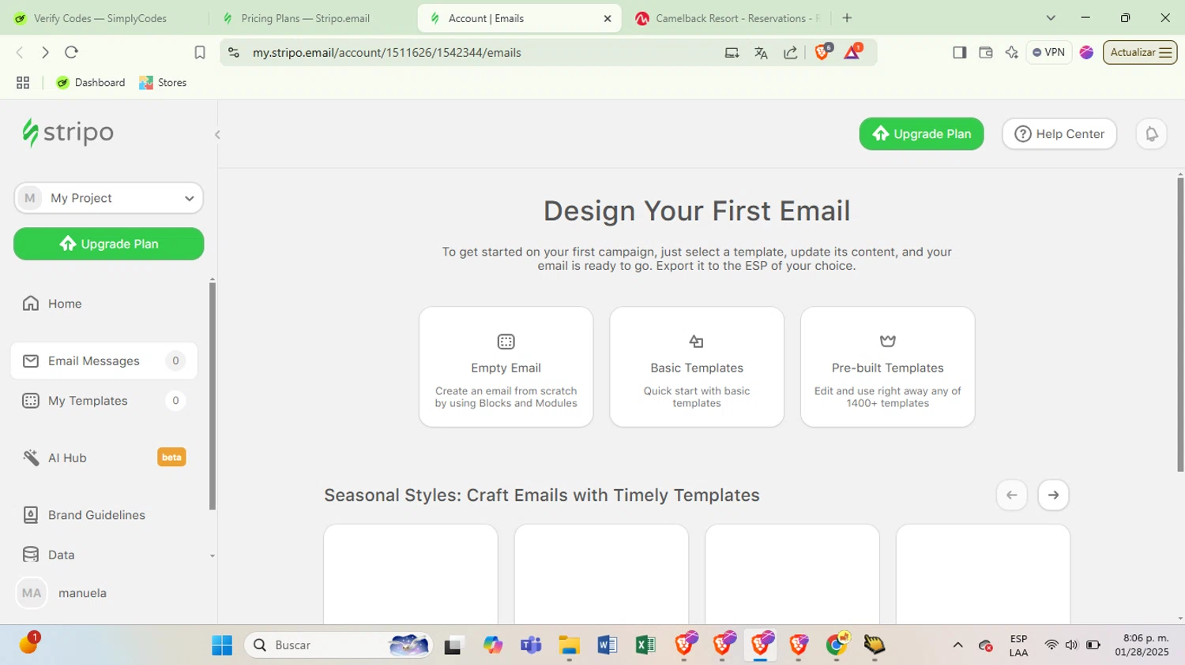Open Email Messages in the sidebar
Screen dimensions: 1185x665
103,361
